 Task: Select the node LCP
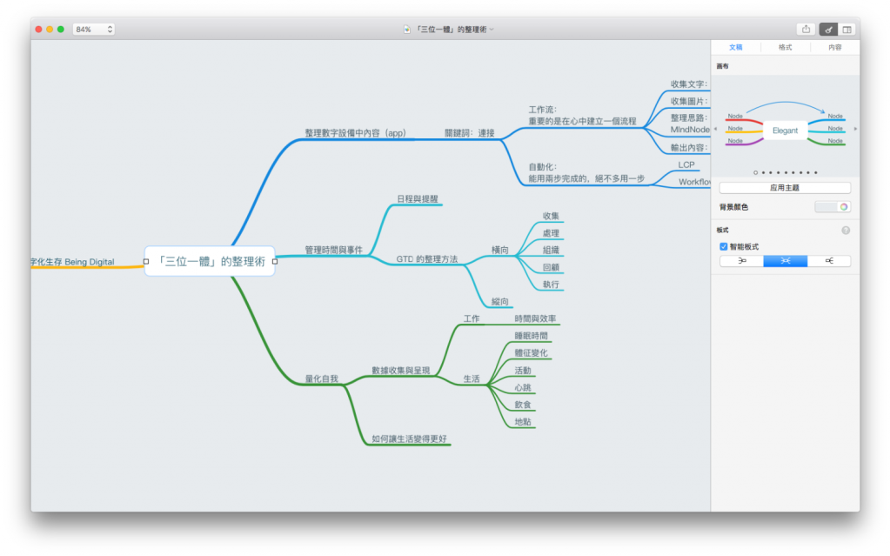click(x=686, y=164)
